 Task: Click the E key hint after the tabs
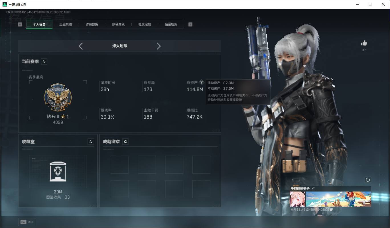(190, 25)
